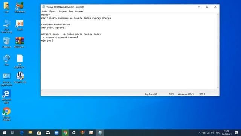This screenshot has width=241, height=136.
Task: Open WinRAR from the taskbar
Action: coord(82,133)
